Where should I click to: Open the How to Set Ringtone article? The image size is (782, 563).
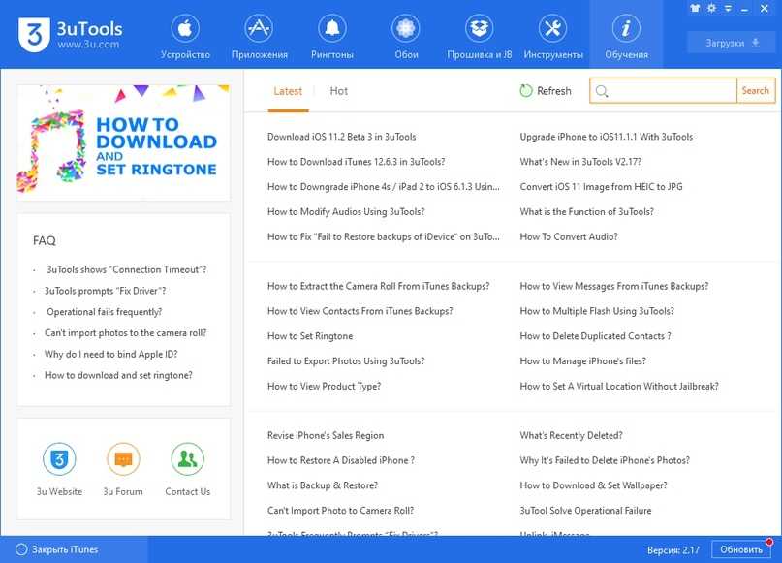pyautogui.click(x=310, y=336)
